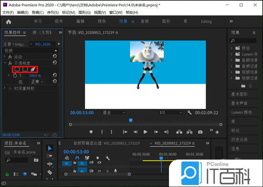Toggle V1 track output eye icon
263x187 pixels.
[99, 163]
